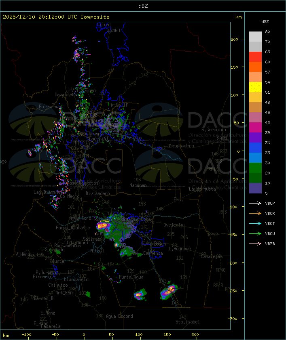
Task: Click the Pasarela place label
Action: tap(51, 326)
